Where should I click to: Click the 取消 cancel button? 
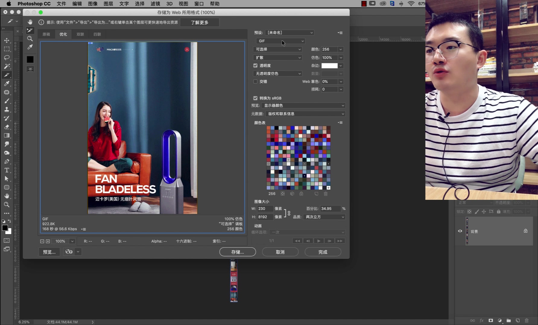click(x=280, y=252)
